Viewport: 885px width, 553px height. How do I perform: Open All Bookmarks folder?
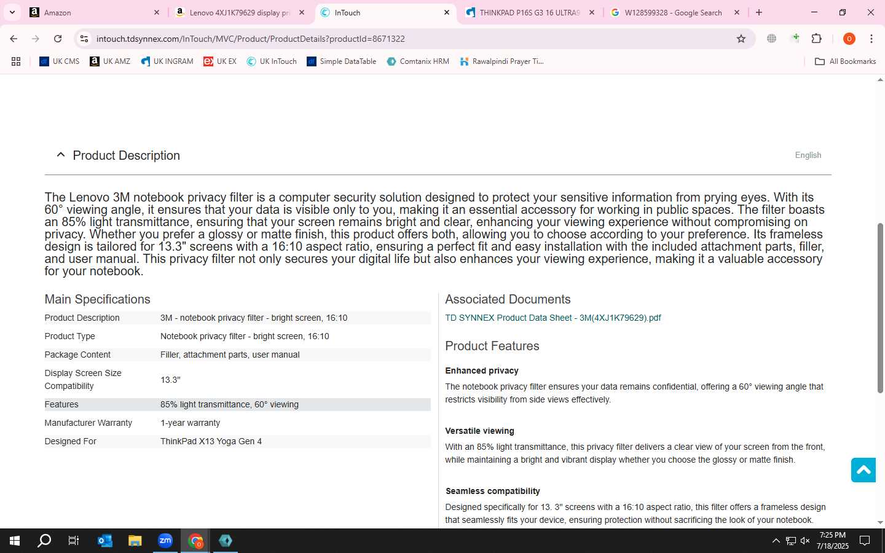pos(845,61)
